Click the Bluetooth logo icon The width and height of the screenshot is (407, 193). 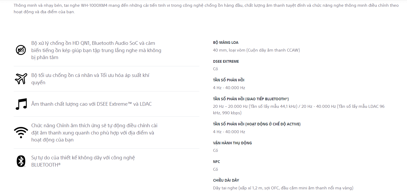pos(21,161)
